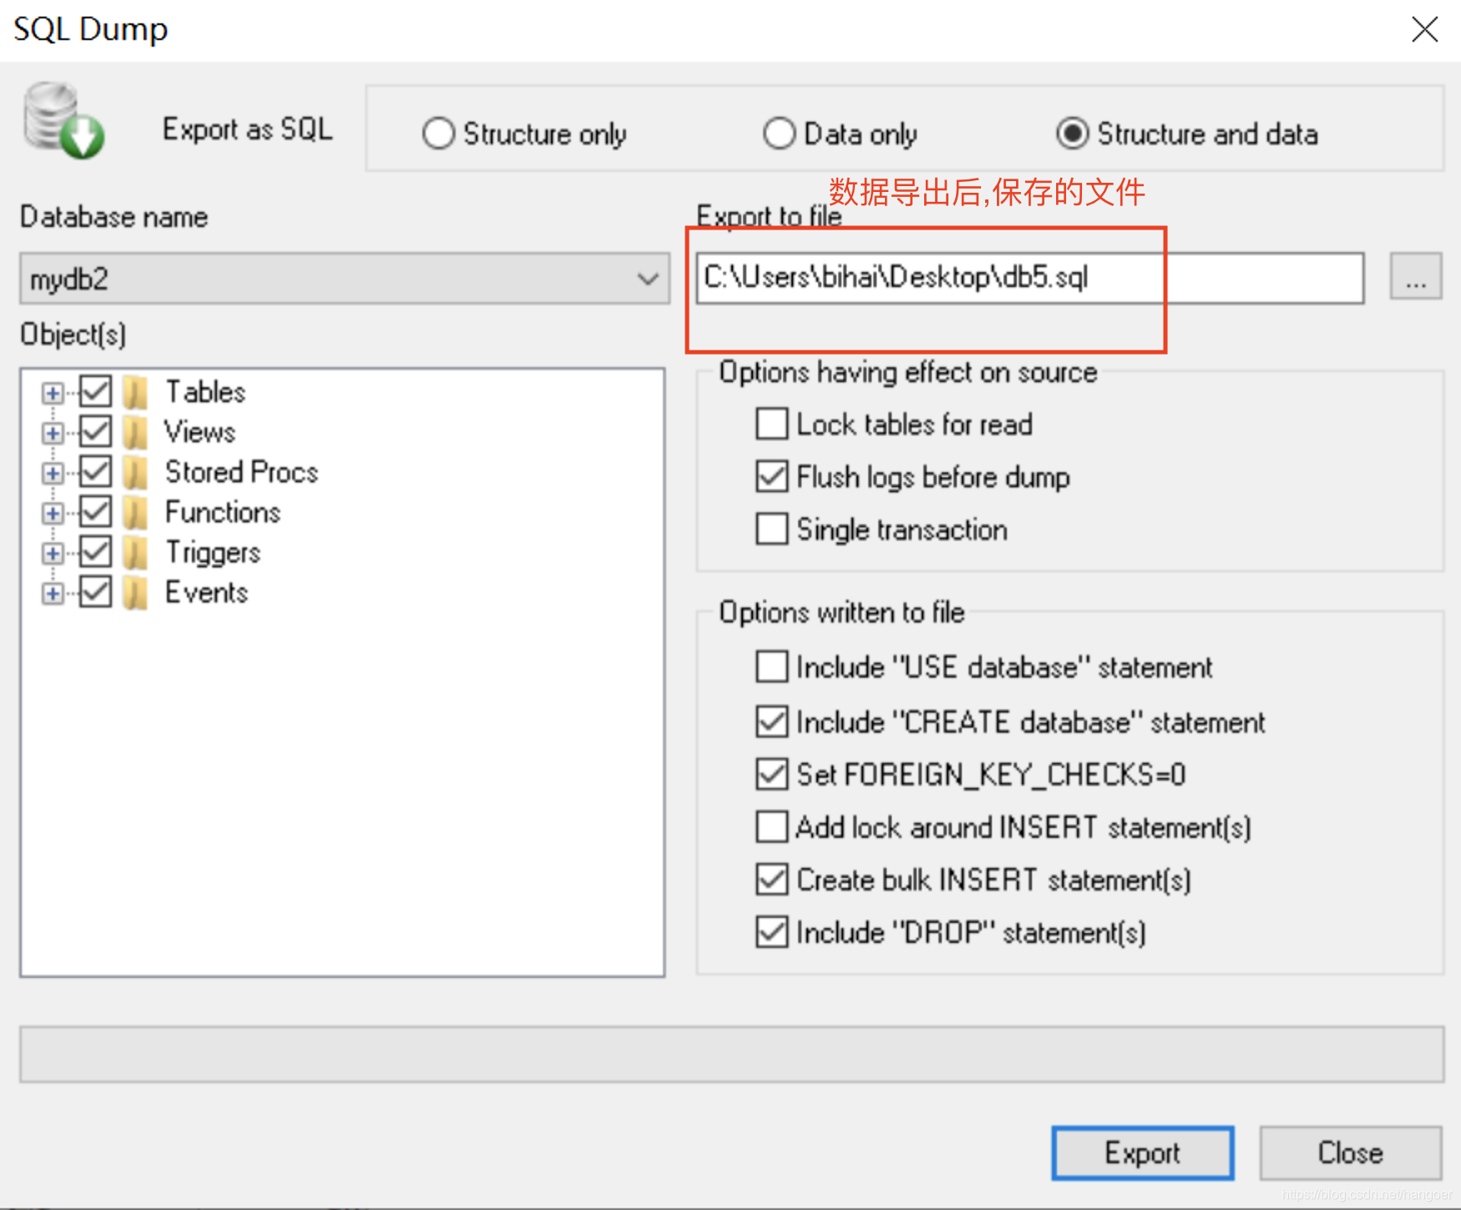Enable Lock tables for read
This screenshot has height=1210, width=1461.
click(771, 423)
